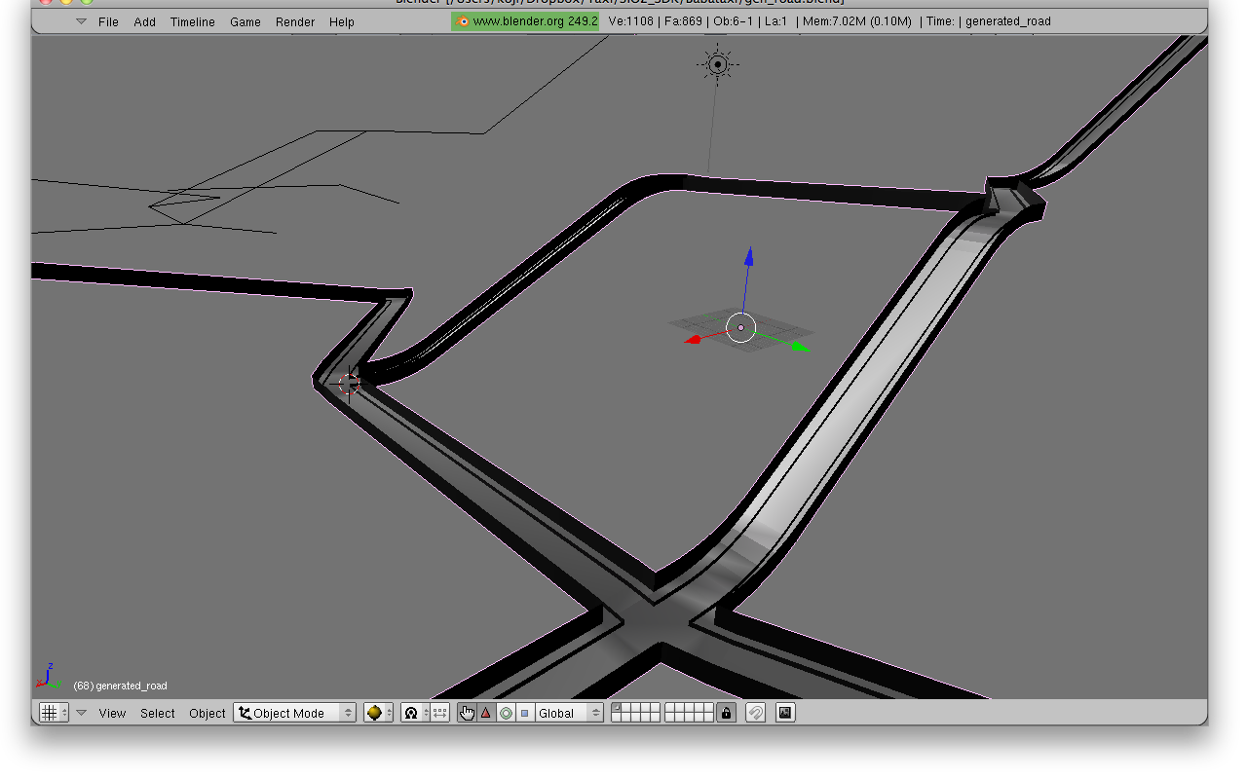Open the 3D view's Select menu
The image size is (1247, 779).
pos(158,713)
